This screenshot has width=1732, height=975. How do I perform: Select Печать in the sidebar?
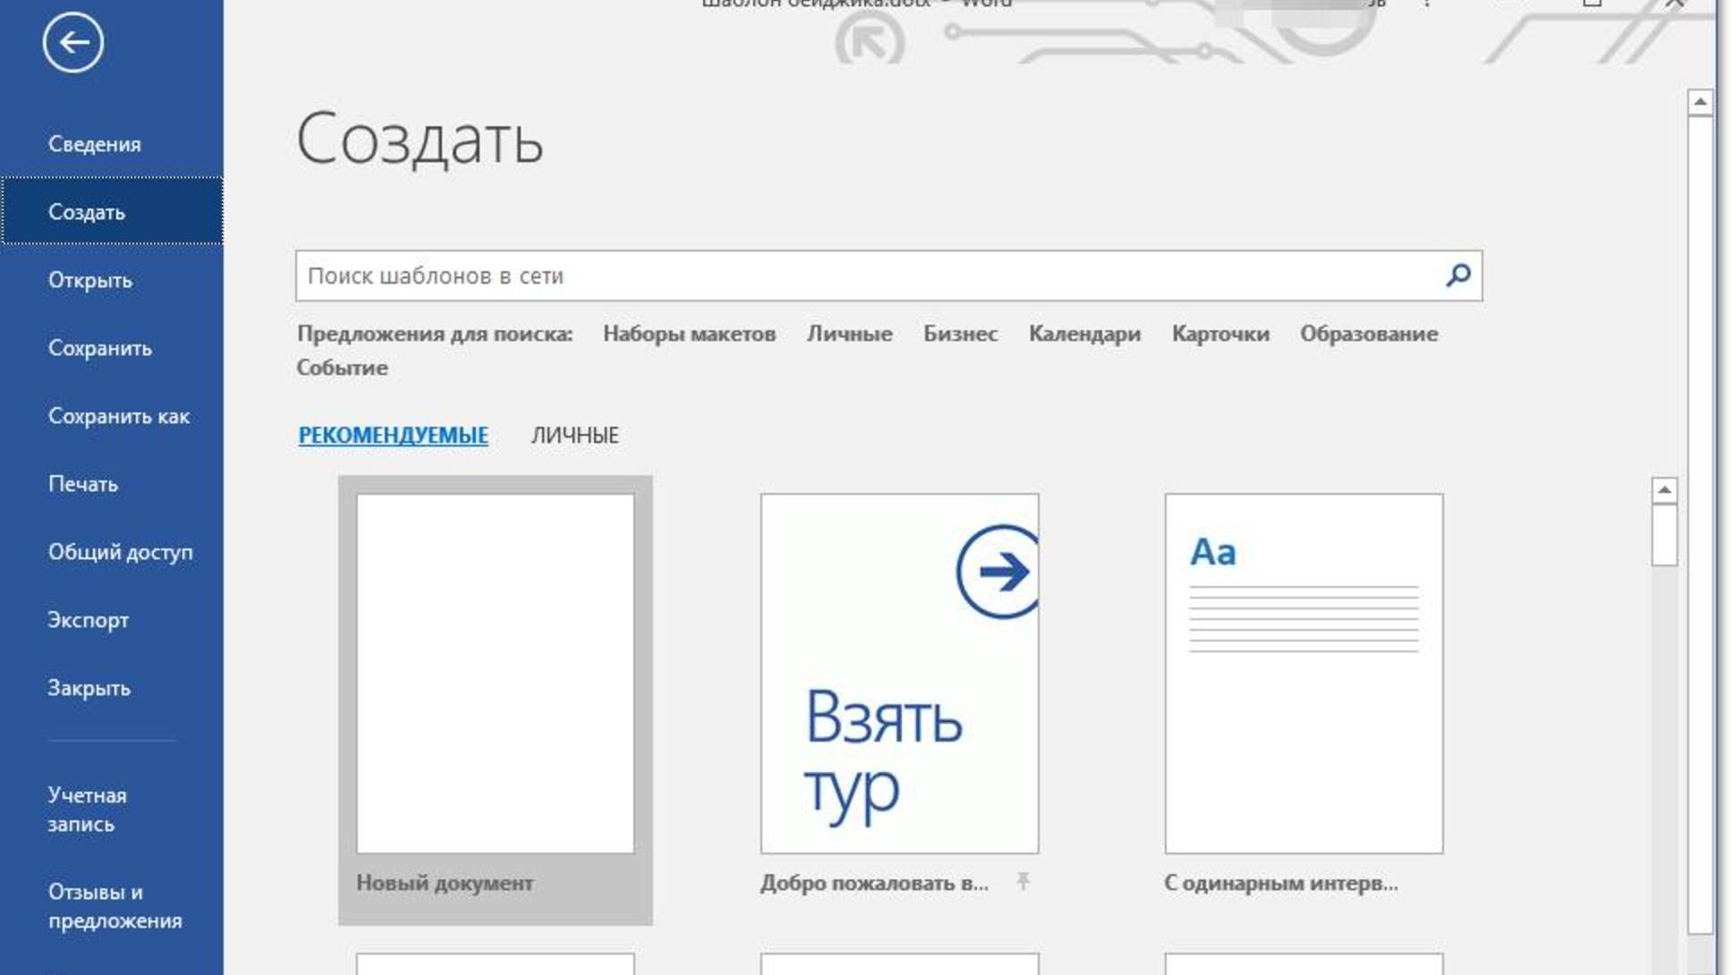(x=81, y=484)
